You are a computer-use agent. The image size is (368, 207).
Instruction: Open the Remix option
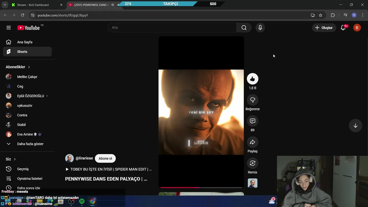(x=252, y=163)
